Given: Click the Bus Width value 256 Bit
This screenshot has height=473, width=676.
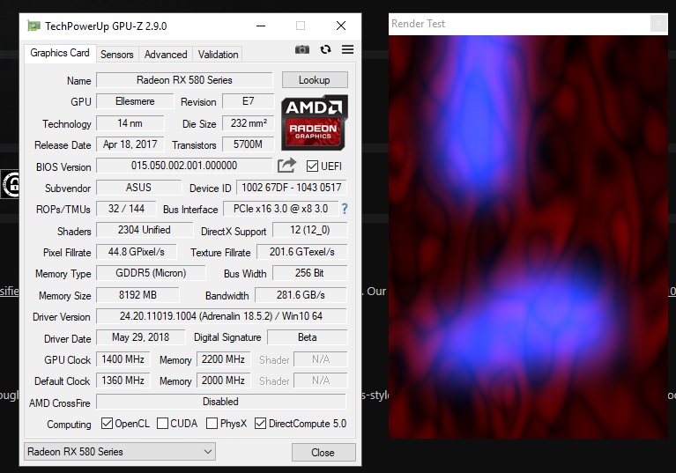Looking at the screenshot, I should pyautogui.click(x=310, y=273).
